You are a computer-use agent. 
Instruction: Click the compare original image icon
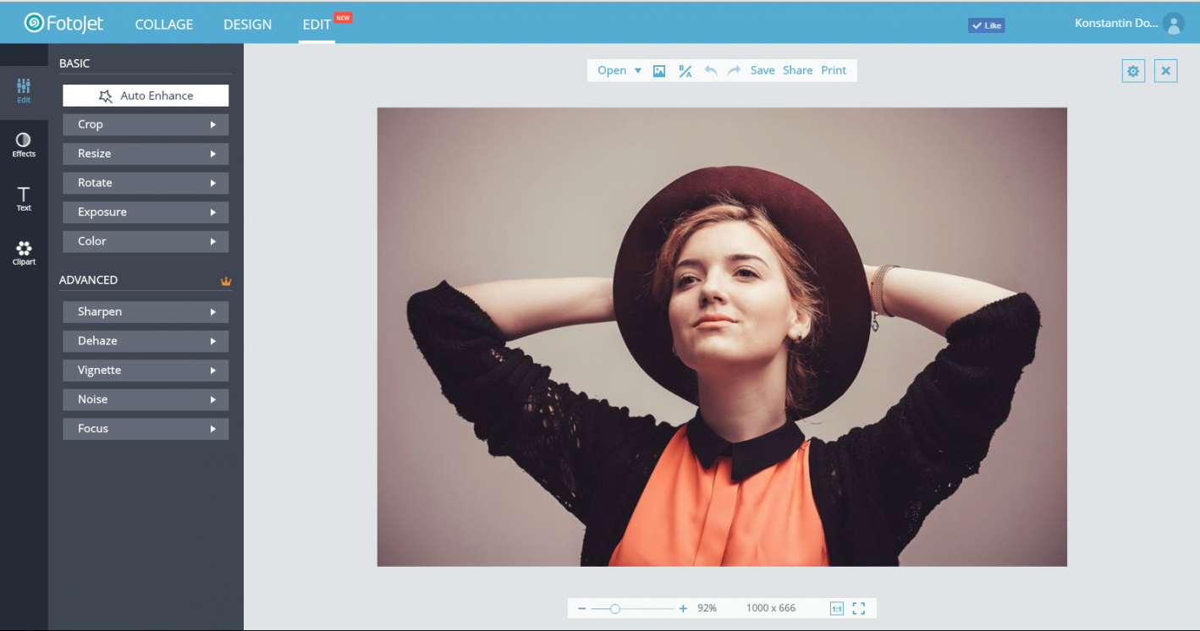pyautogui.click(x=685, y=71)
